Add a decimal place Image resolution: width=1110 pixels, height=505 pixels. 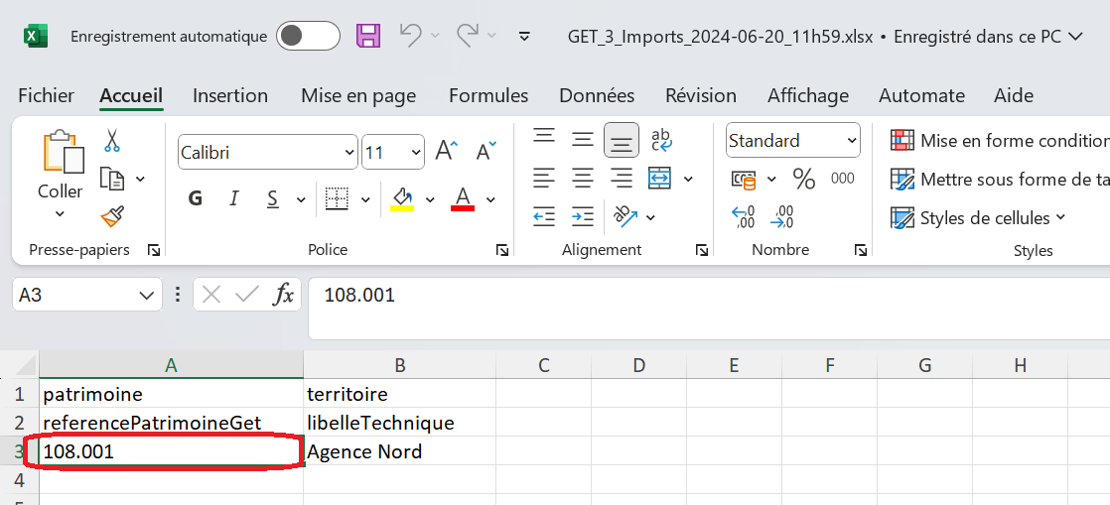coord(743,217)
